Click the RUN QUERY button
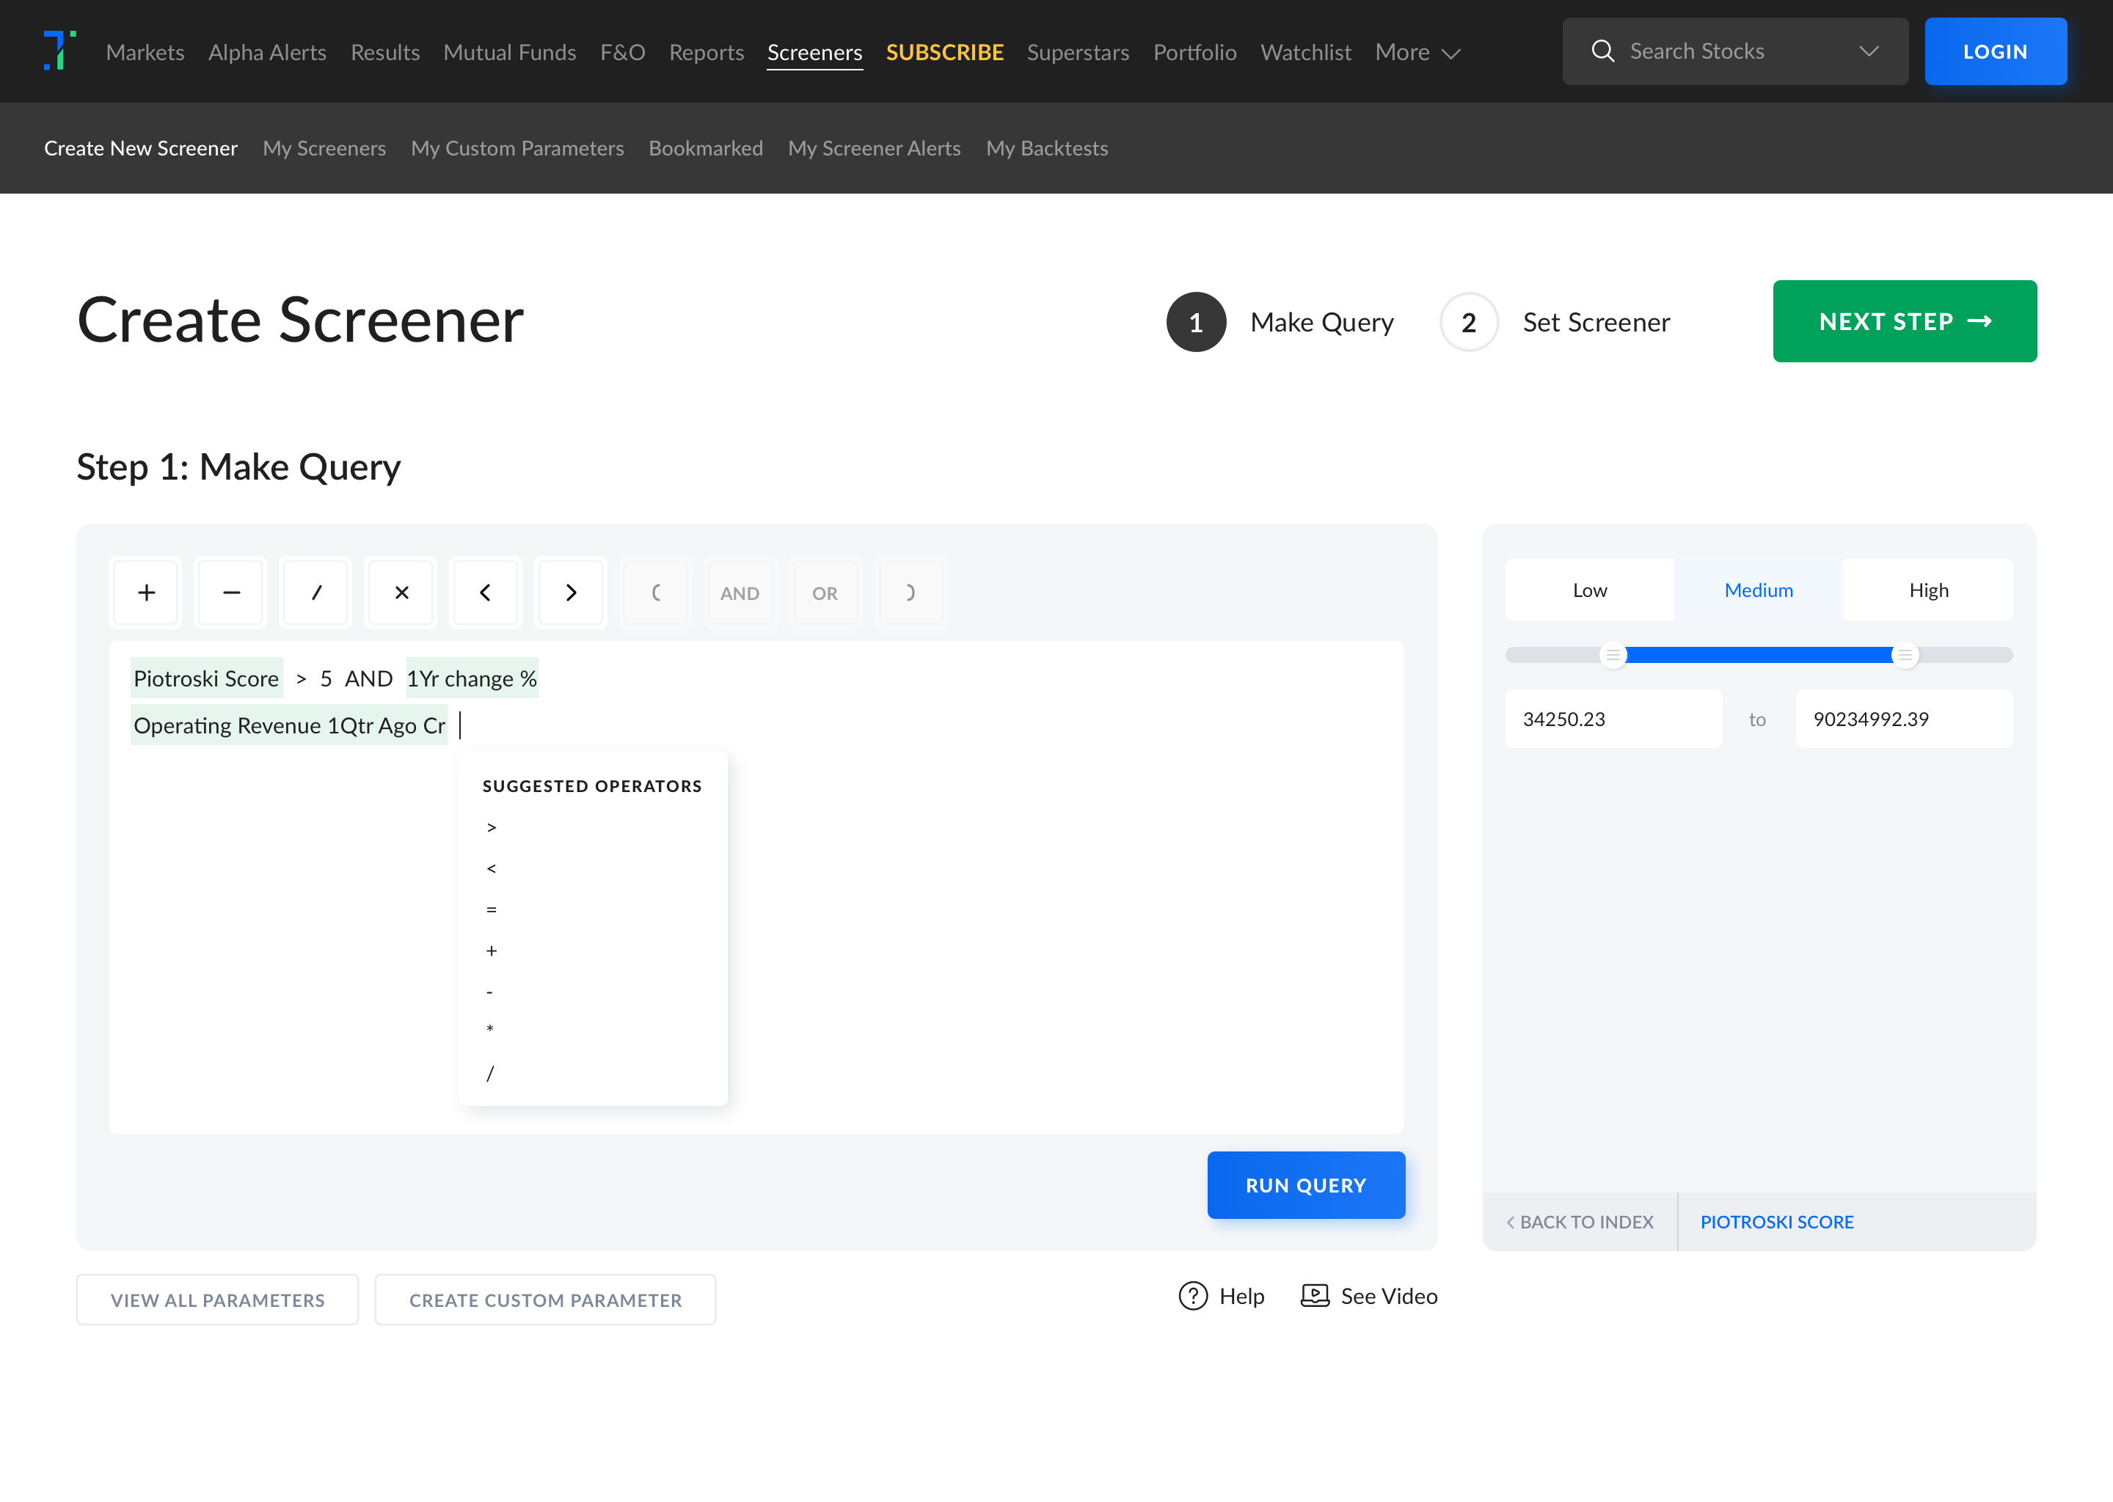 (x=1307, y=1185)
